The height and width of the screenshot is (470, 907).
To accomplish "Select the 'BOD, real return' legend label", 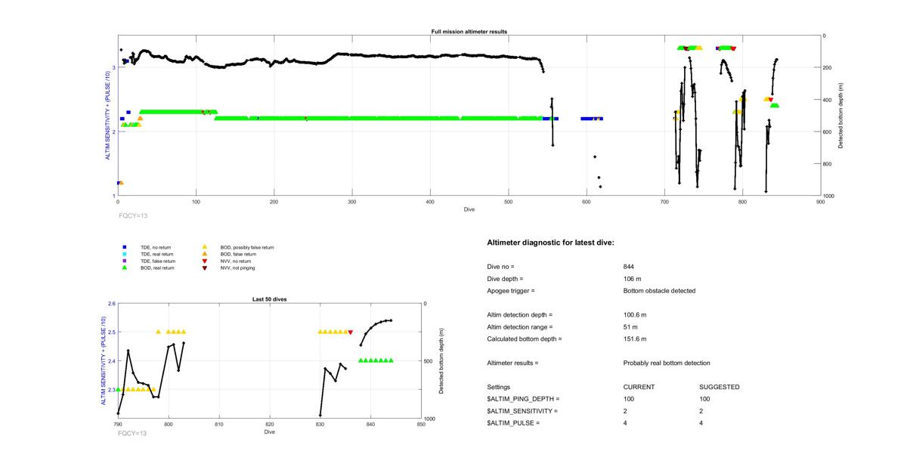I will [158, 267].
